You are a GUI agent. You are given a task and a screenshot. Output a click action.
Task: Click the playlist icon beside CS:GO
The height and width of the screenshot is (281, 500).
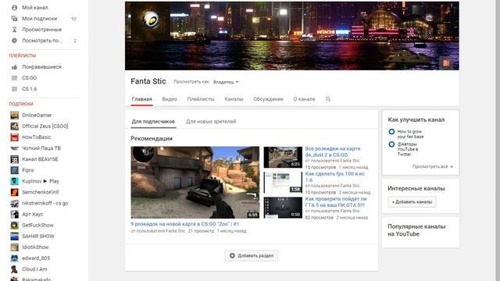14,78
